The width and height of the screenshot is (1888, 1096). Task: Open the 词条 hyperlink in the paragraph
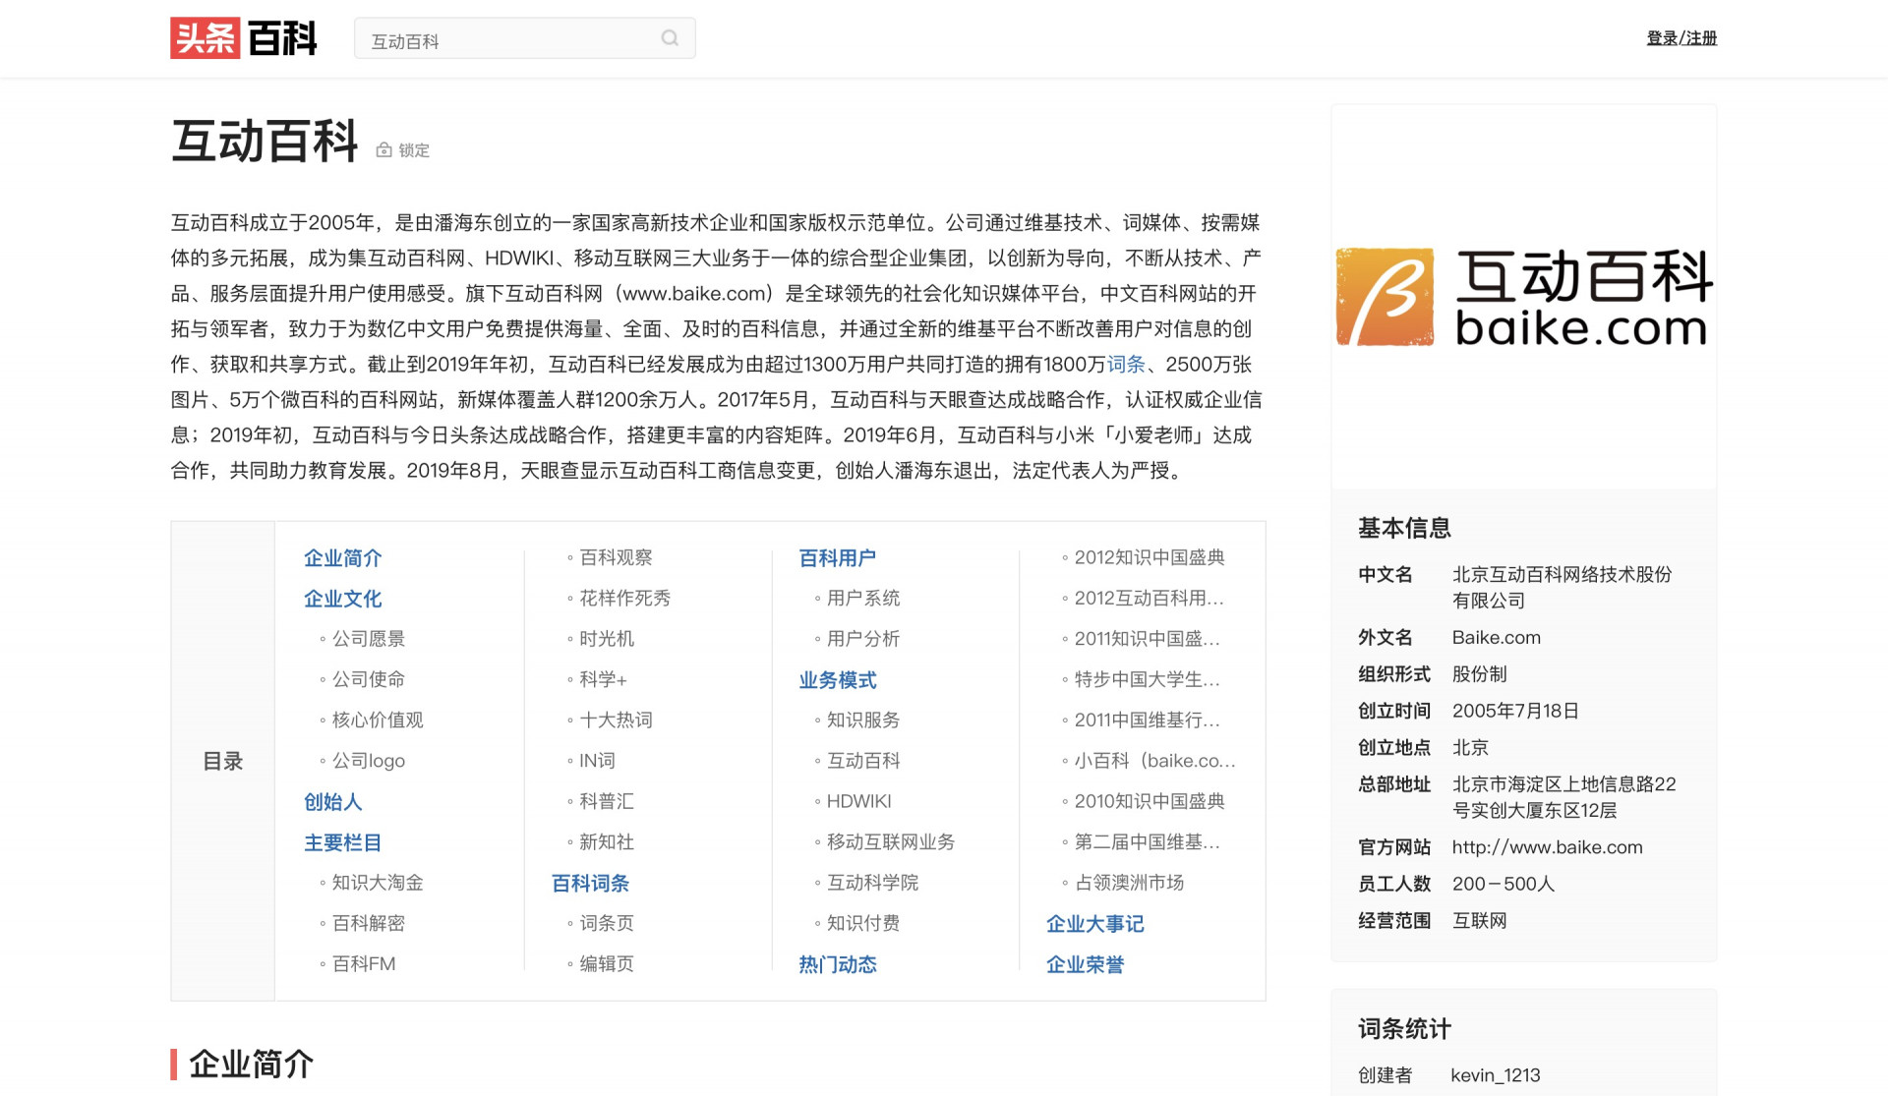click(x=1126, y=365)
